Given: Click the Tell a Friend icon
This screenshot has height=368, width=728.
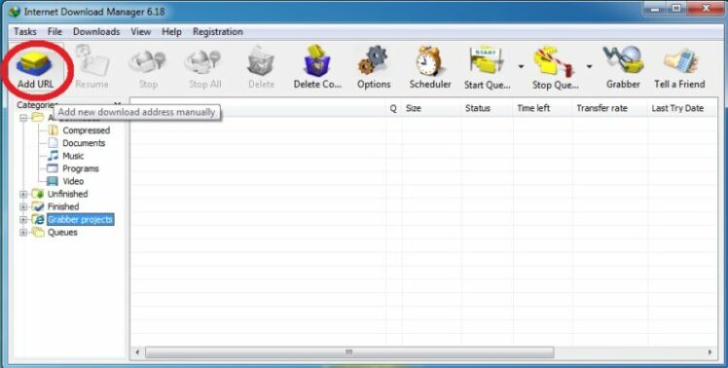Looking at the screenshot, I should click(x=680, y=61).
